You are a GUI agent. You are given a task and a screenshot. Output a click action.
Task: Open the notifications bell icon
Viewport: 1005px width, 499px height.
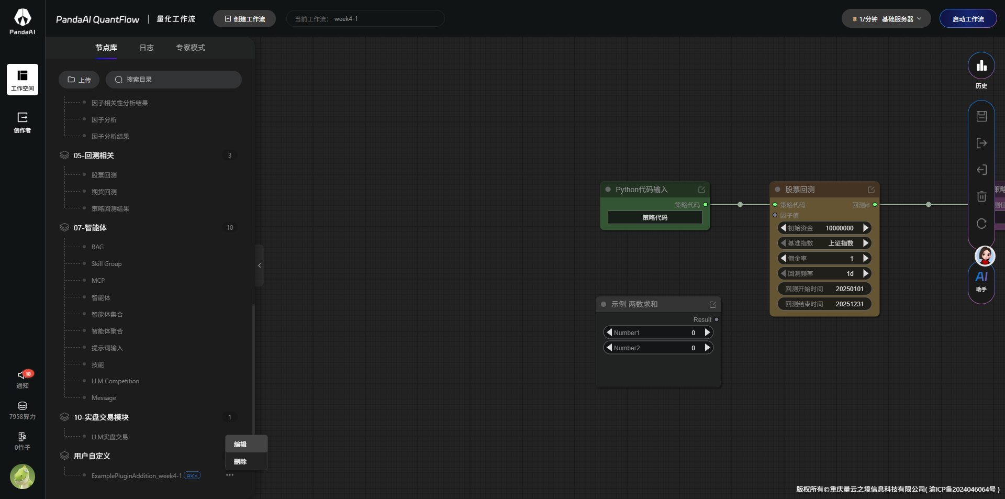point(23,375)
